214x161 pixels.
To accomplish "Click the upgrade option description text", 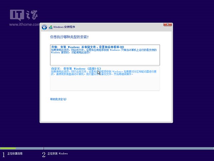I will [x=103, y=51].
